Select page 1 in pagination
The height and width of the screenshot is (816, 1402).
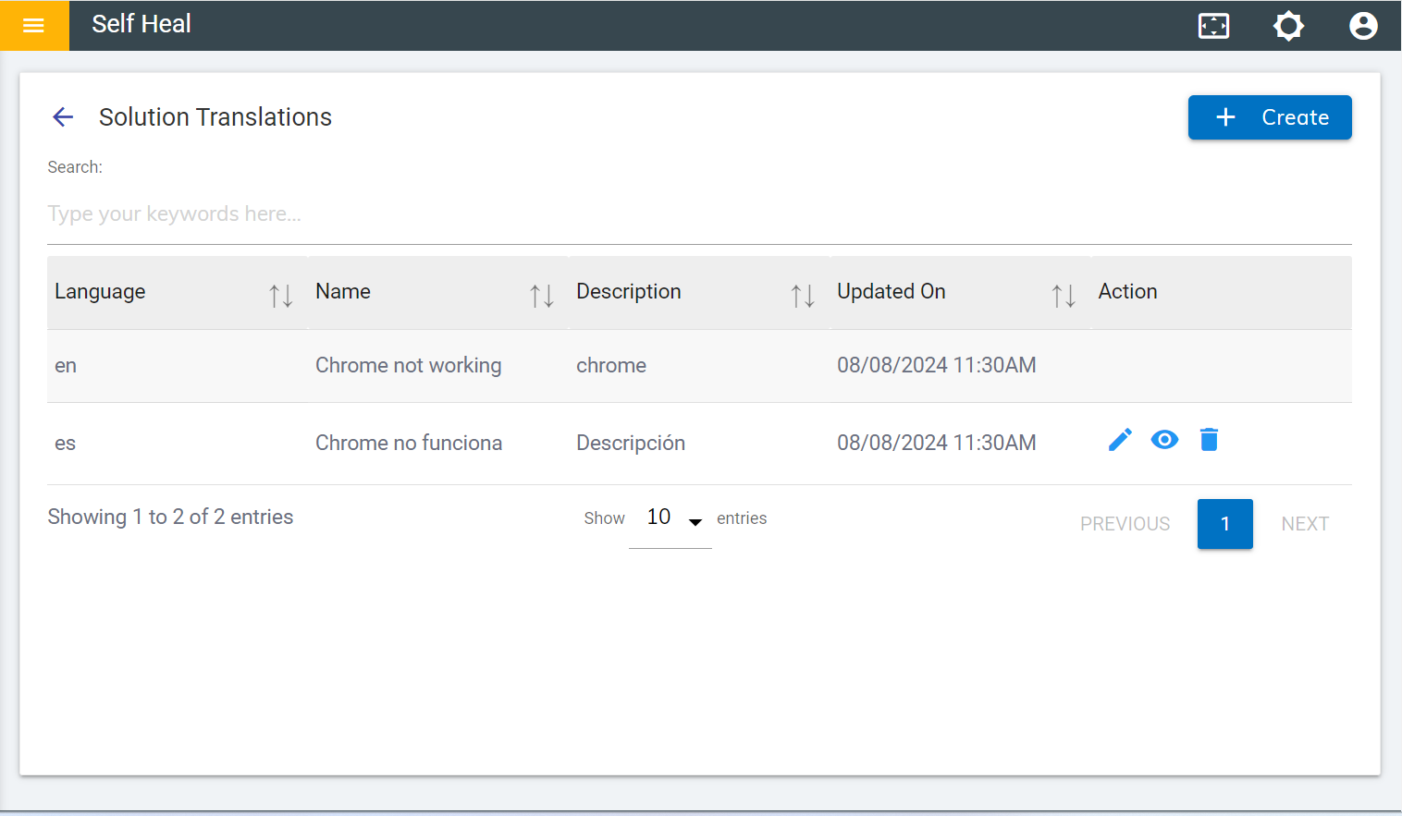[x=1224, y=524]
